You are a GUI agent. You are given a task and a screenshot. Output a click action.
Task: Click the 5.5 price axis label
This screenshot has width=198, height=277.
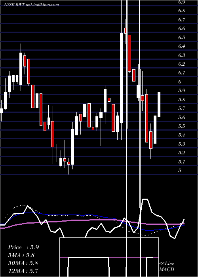(182, 126)
